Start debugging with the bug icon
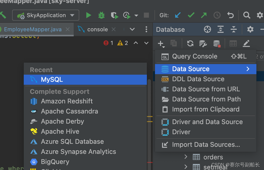The width and height of the screenshot is (264, 170). (x=101, y=15)
